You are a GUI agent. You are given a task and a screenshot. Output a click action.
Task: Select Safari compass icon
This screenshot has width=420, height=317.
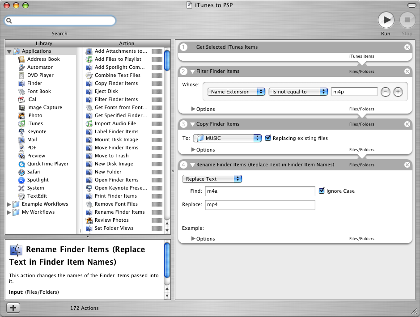[21, 172]
